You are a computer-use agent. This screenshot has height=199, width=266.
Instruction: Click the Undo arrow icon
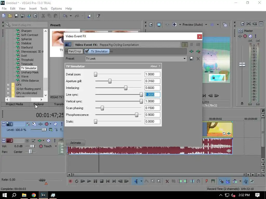pos(65,16)
